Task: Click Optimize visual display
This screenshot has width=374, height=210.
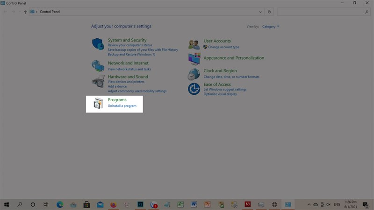Action: pos(220,94)
